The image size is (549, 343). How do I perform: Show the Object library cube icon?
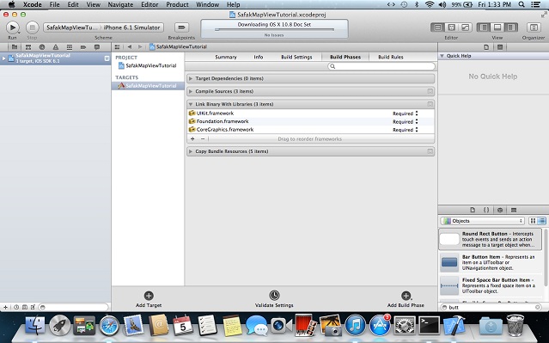[x=500, y=210]
